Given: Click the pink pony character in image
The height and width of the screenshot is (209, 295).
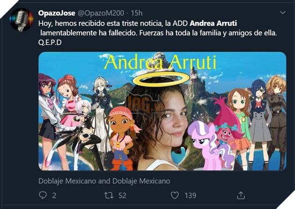Looking at the screenshot, I should click(208, 145).
